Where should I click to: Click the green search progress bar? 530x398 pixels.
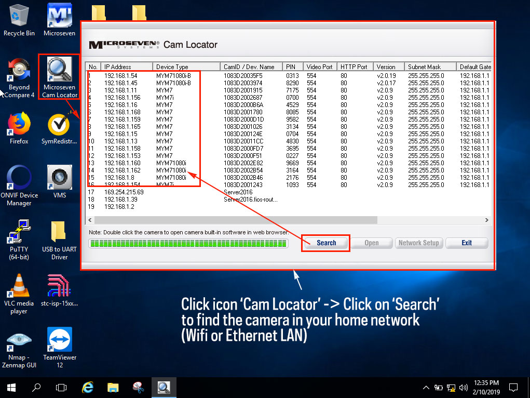[188, 243]
